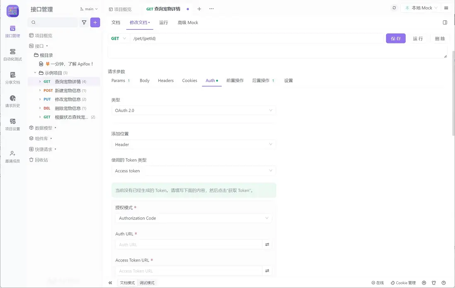Switch to 调试模式 at the bottom

tap(147, 283)
